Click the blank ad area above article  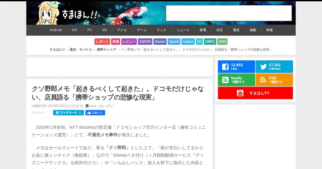[x=119, y=67]
